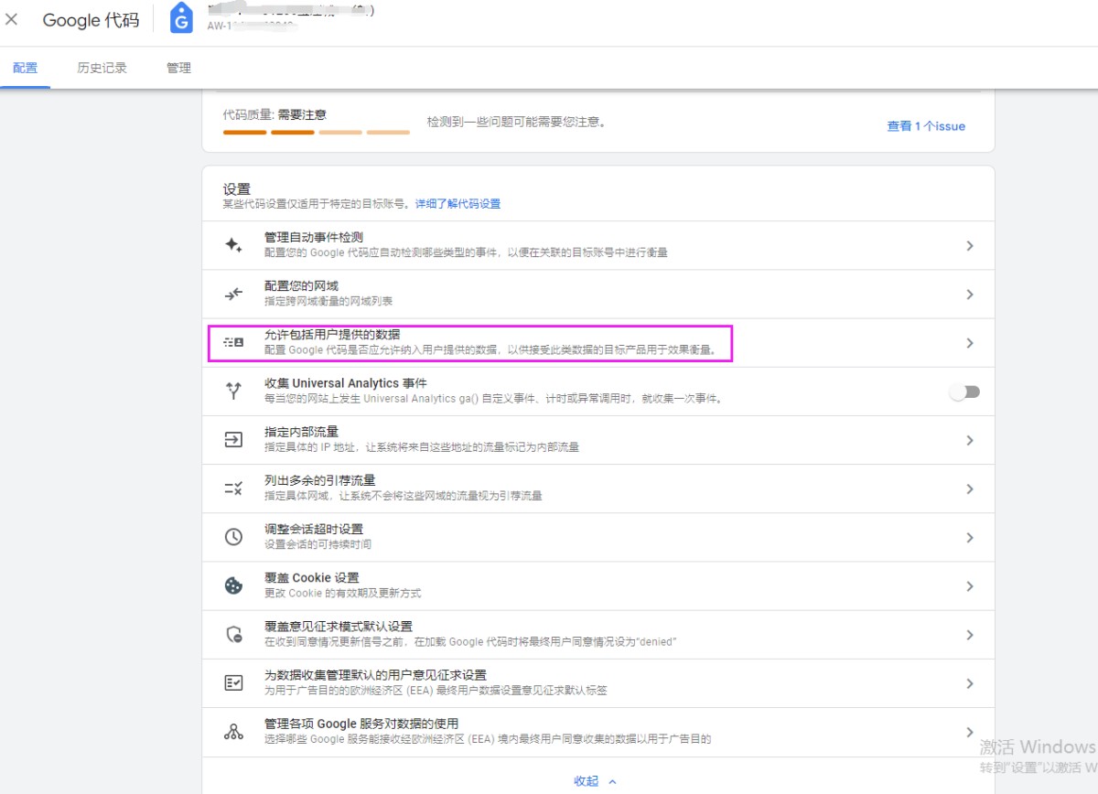This screenshot has height=794, width=1098.
Task: Expand 配置您的网域 row chevron
Action: pyautogui.click(x=970, y=295)
